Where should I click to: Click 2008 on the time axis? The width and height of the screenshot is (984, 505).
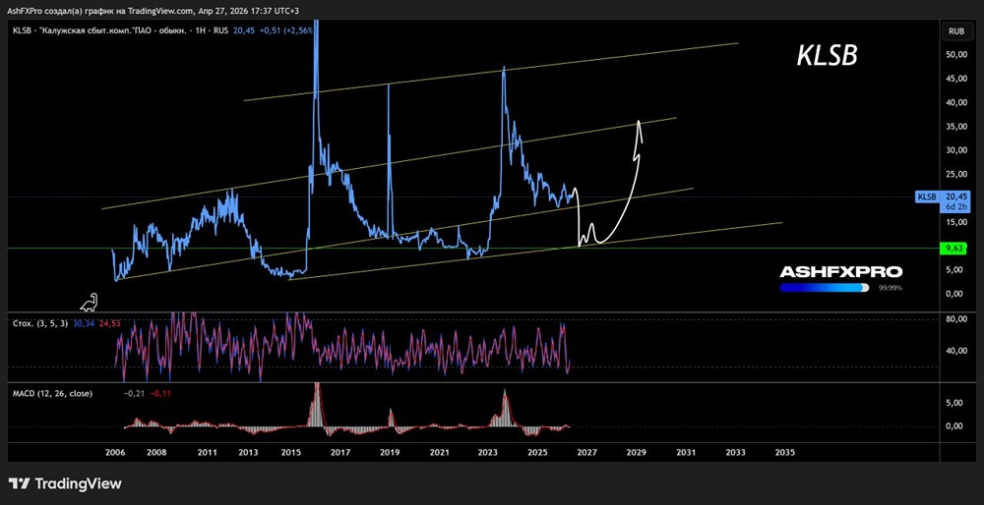click(x=155, y=452)
